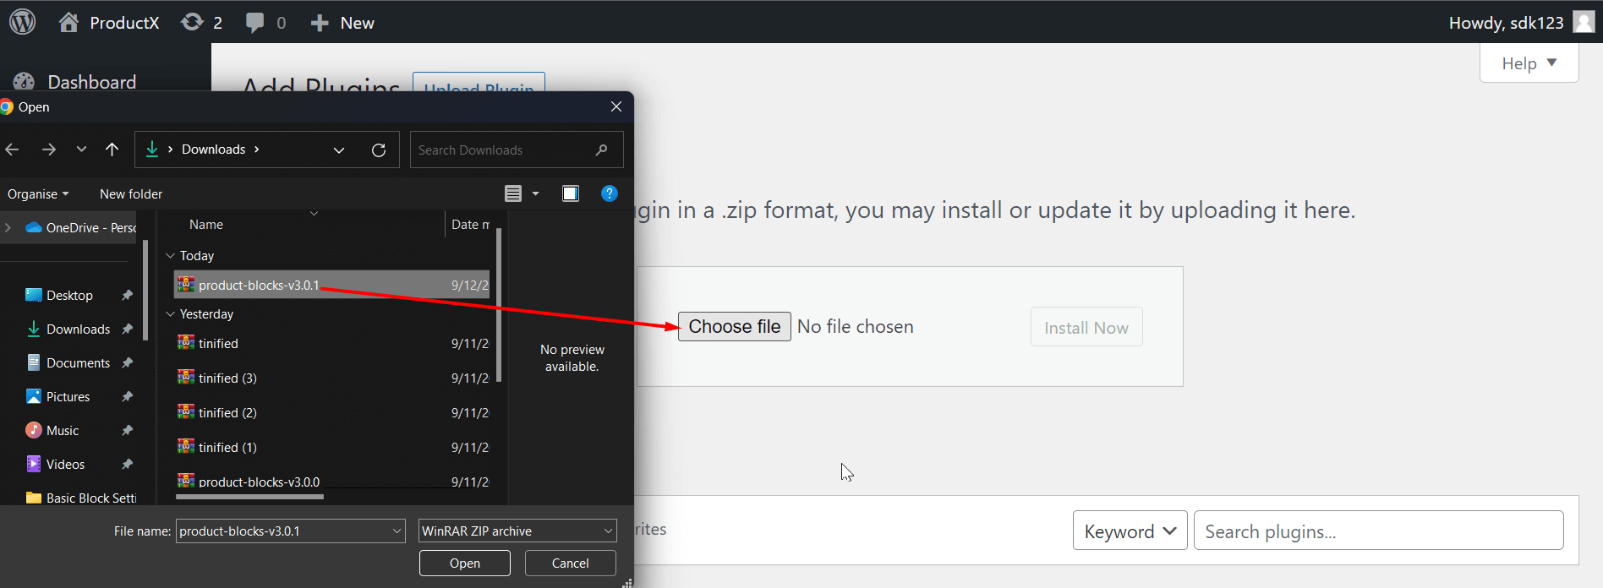1603x588 pixels.
Task: Click the Cancel button in dialog
Action: point(571,563)
